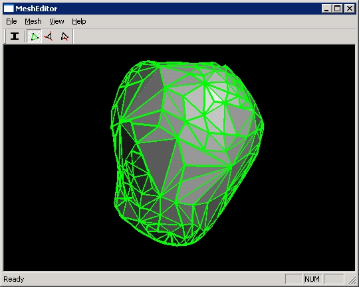Close the MeshEditor window
Viewport: 359px width, 287px height.
click(x=350, y=9)
